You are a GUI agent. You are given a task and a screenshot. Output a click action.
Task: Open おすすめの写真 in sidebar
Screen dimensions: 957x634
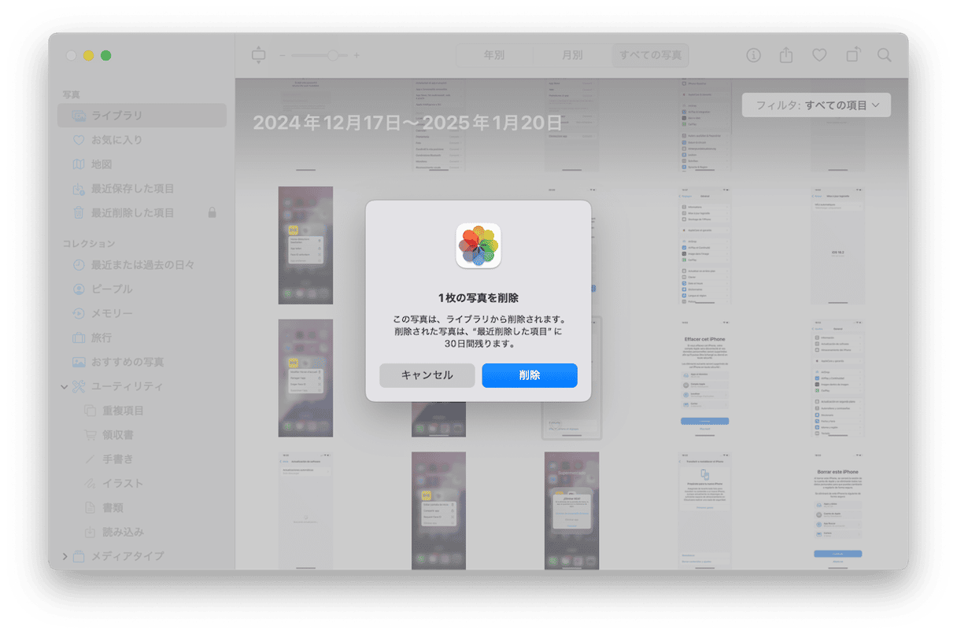[x=142, y=363]
